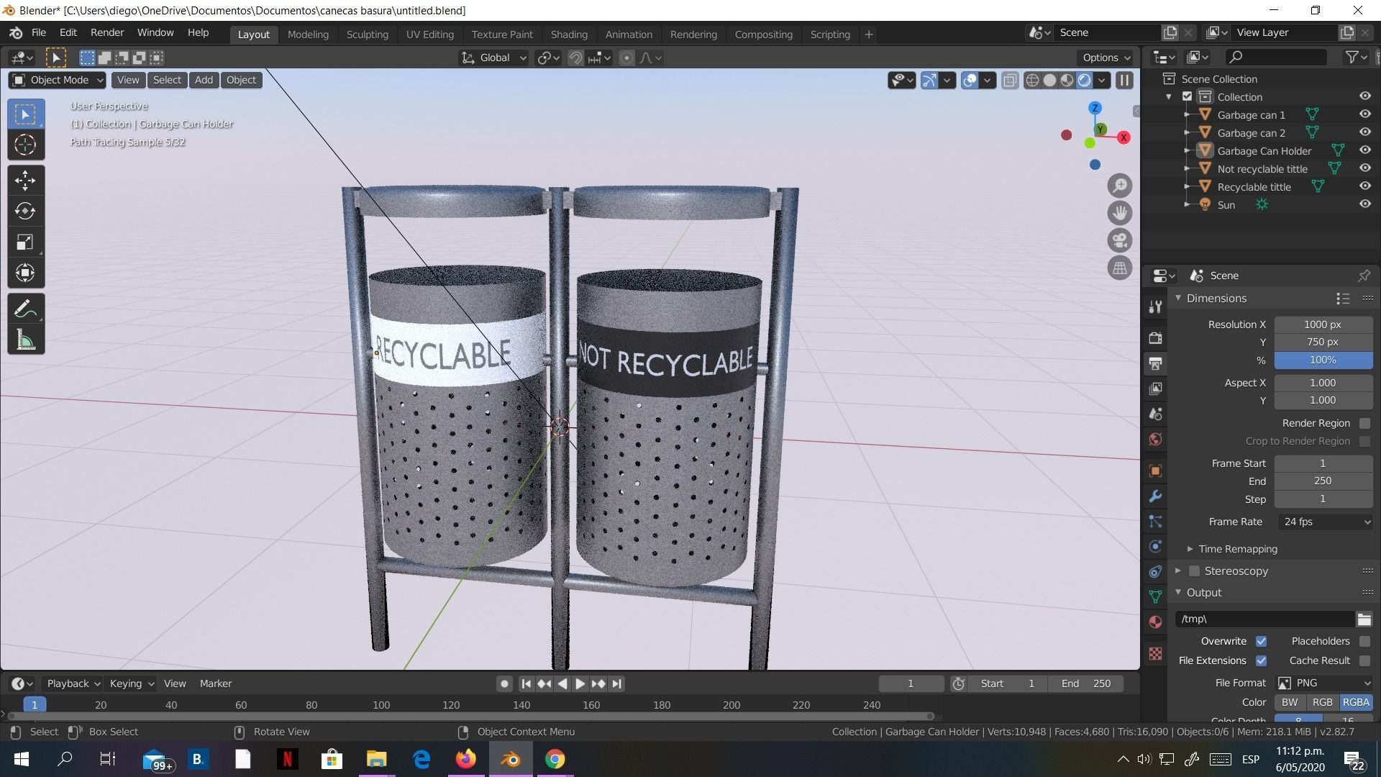Toggle camera view icon in viewport

(x=1119, y=240)
